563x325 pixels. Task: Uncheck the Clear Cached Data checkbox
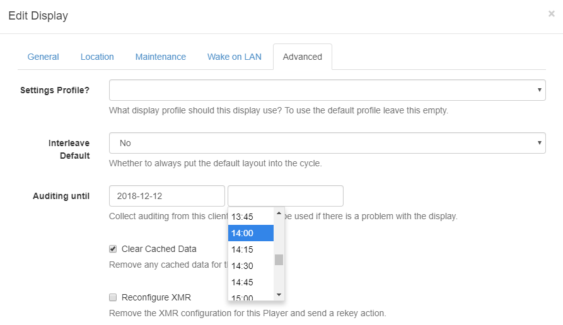(x=113, y=249)
